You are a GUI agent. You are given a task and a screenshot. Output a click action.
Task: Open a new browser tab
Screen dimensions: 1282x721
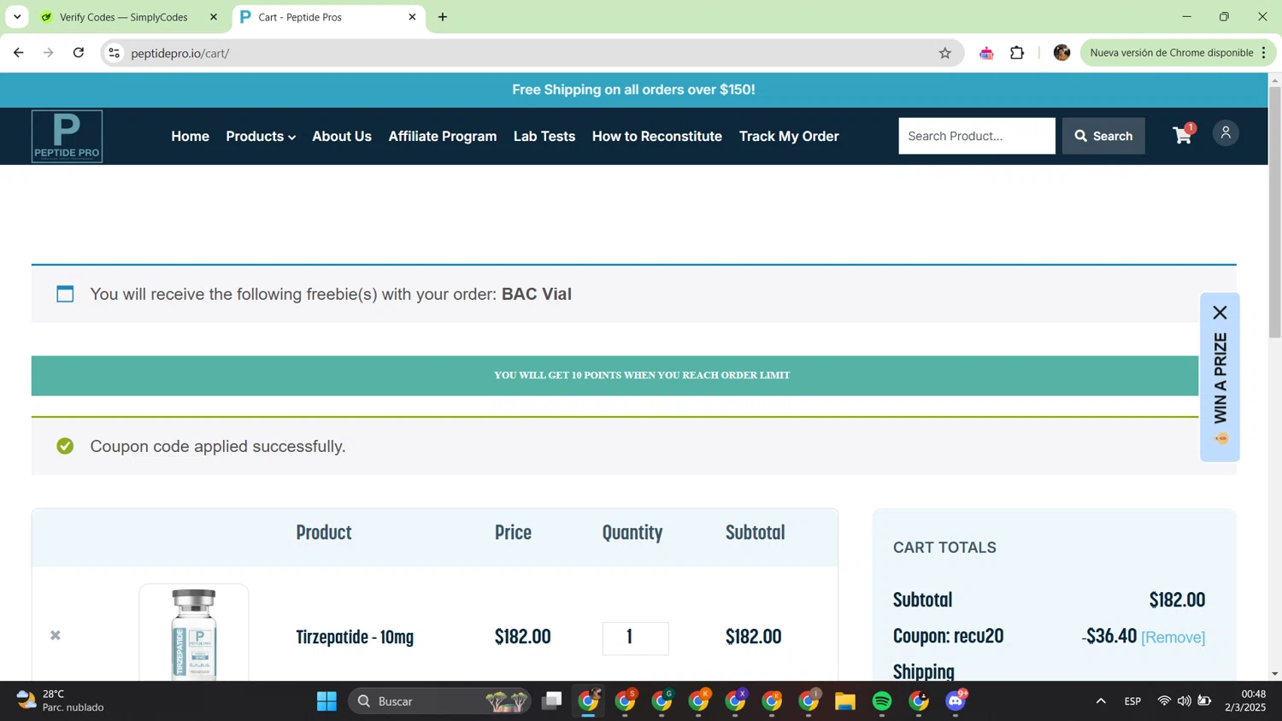tap(443, 17)
